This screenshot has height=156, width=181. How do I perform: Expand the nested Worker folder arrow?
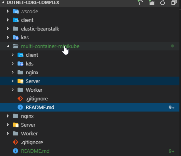(13, 90)
